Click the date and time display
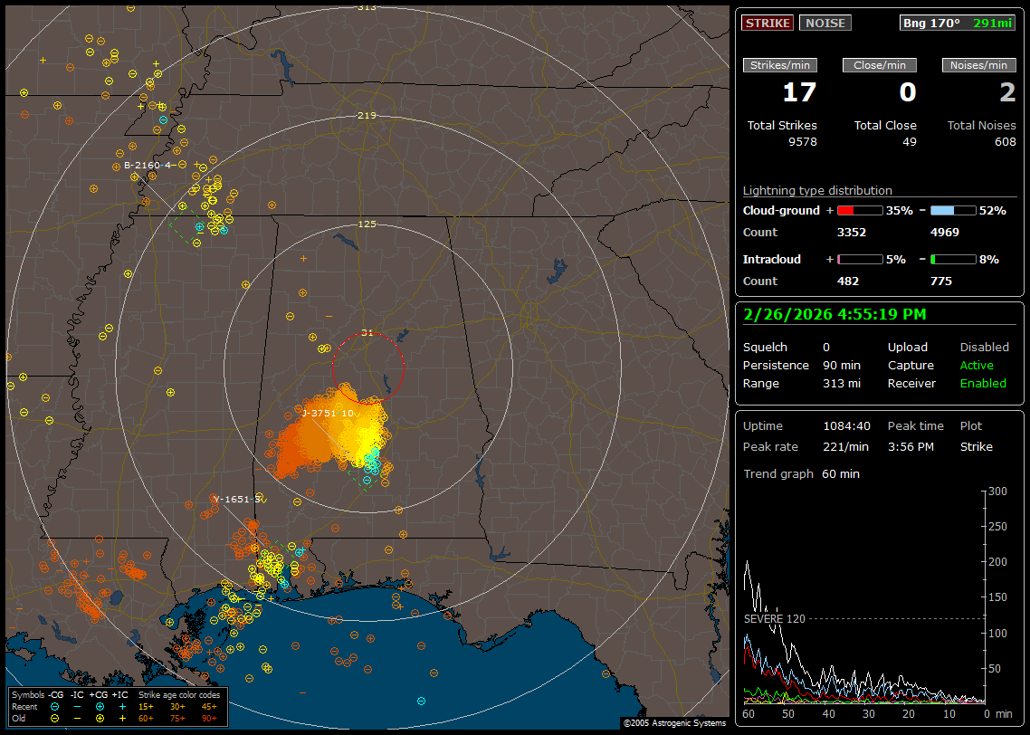This screenshot has width=1030, height=735. pyautogui.click(x=834, y=314)
